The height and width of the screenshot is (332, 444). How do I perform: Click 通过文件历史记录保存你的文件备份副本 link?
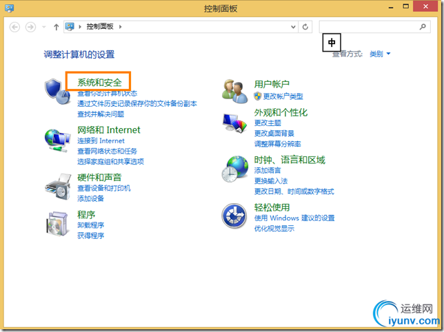(137, 104)
